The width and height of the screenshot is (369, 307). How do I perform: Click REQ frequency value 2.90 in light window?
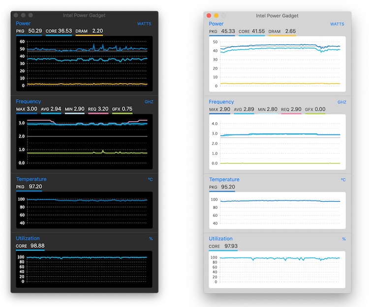[296, 109]
